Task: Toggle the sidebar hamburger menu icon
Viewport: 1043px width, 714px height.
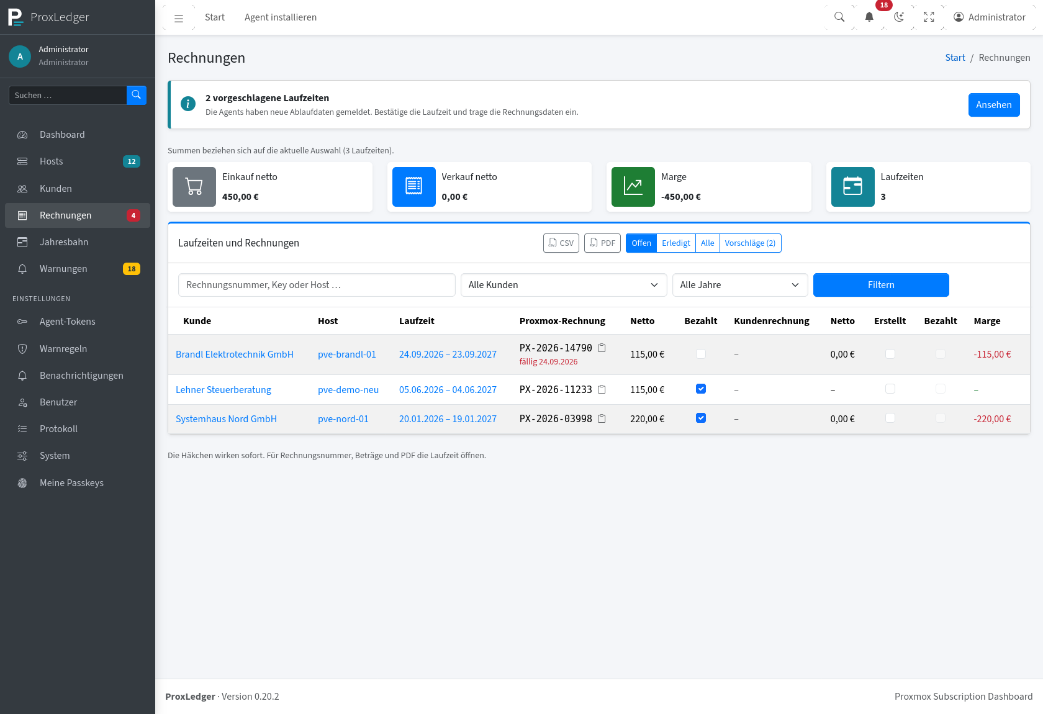Action: coord(179,18)
